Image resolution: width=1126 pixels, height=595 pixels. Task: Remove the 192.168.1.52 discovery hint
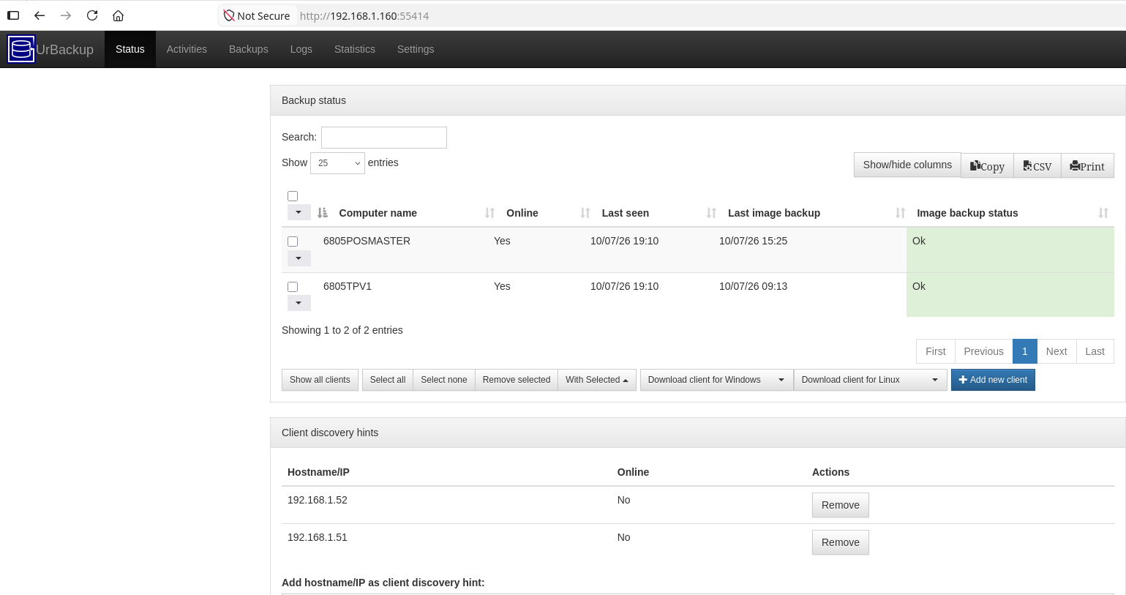(841, 505)
